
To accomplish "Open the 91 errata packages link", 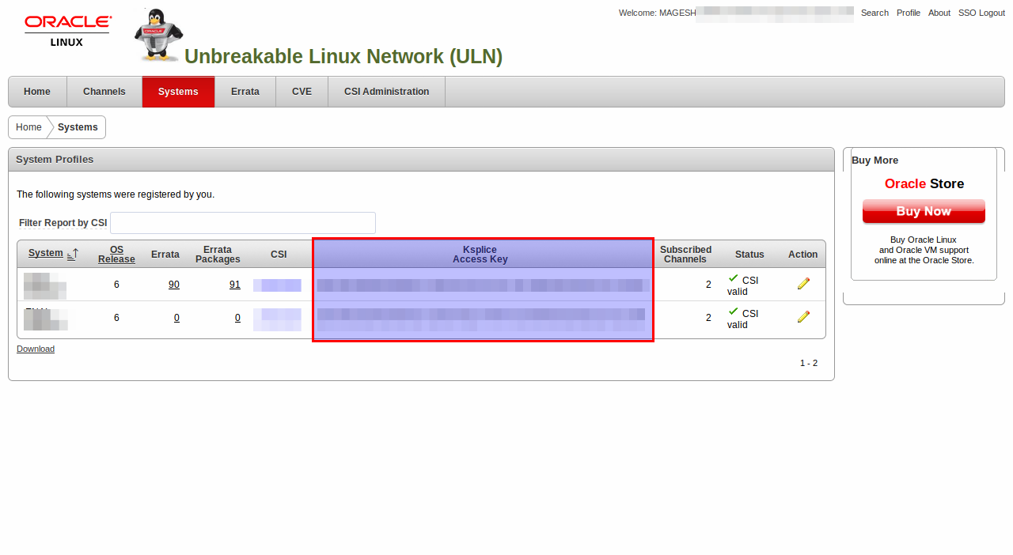I will click(235, 285).
